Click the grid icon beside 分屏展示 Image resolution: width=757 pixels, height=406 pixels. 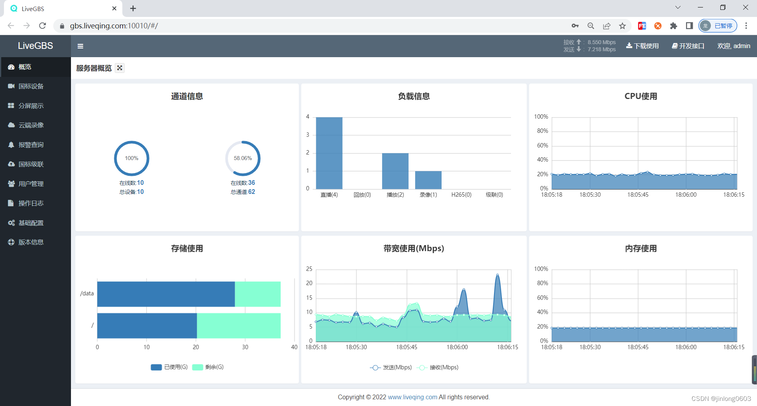coord(11,106)
